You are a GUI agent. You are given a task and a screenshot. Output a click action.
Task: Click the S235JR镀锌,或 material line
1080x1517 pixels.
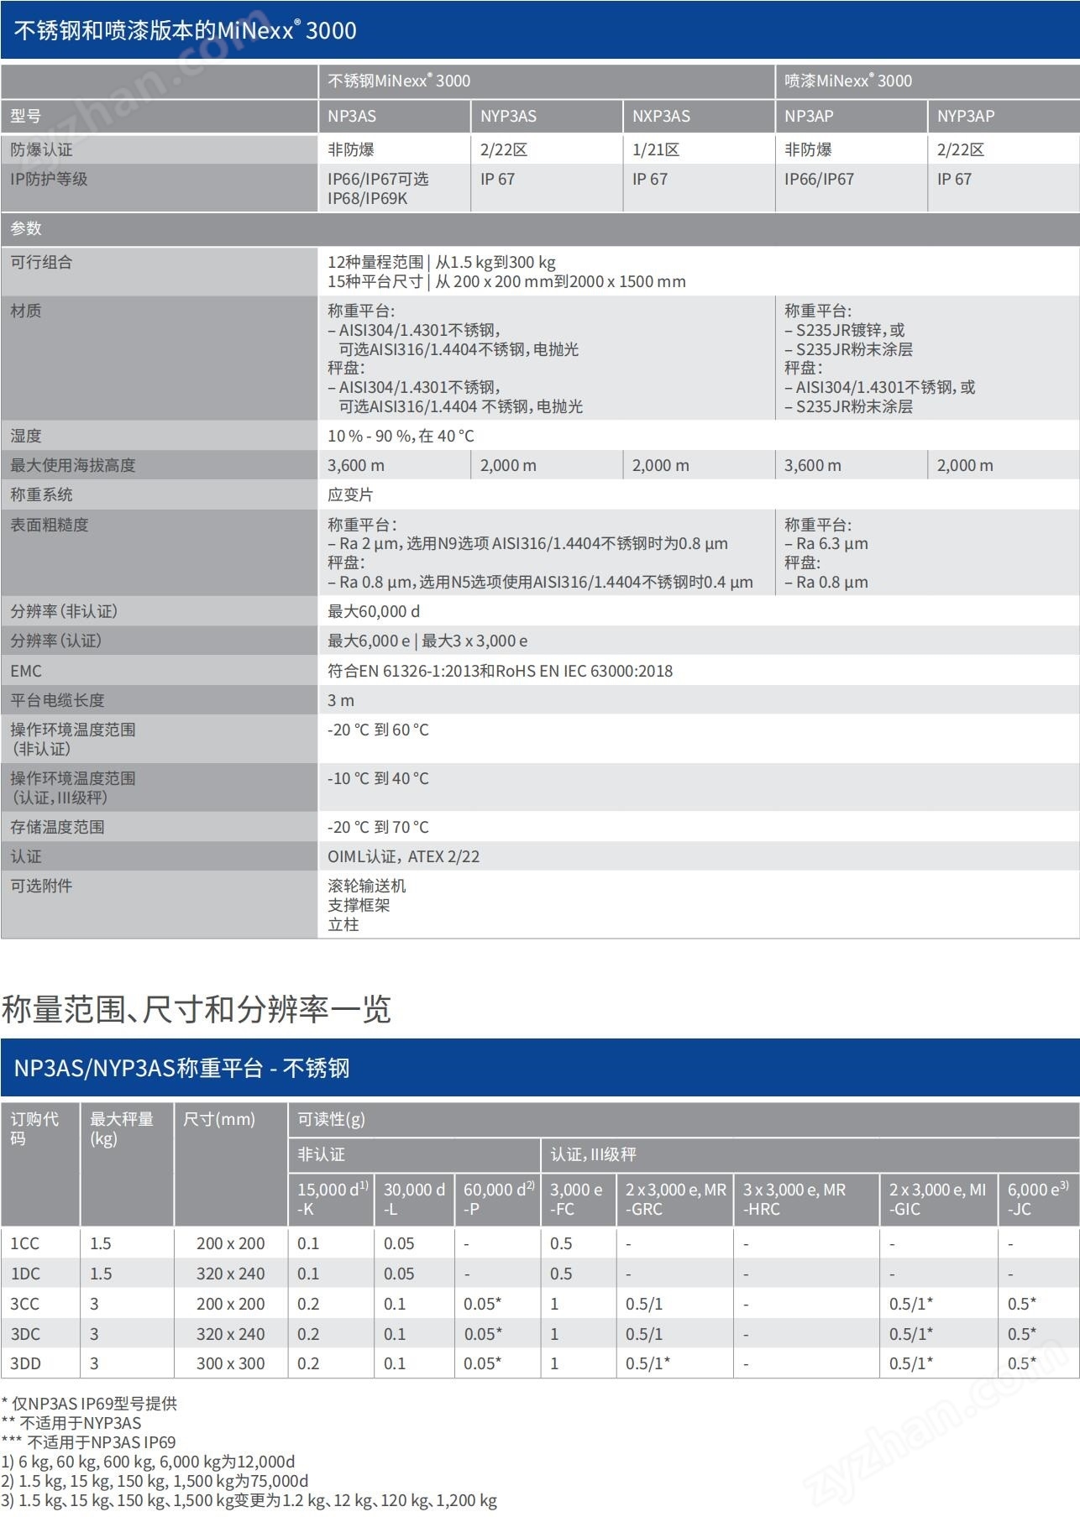(845, 330)
